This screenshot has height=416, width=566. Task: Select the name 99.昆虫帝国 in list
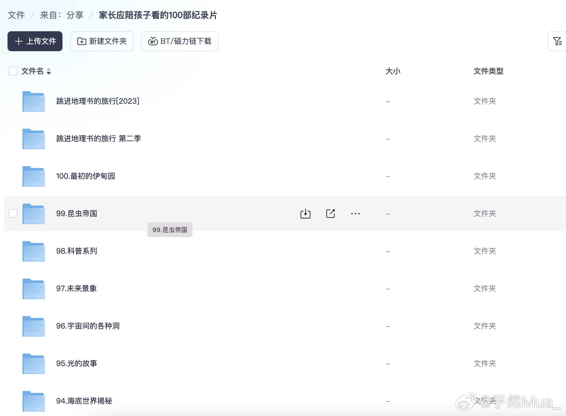tap(77, 214)
